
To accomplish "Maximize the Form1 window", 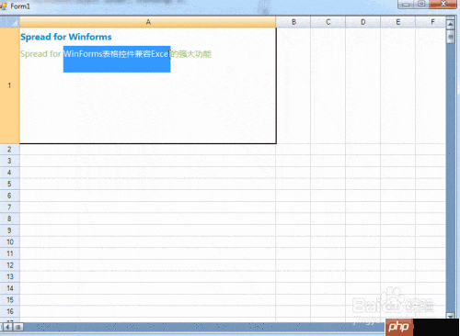I will pyautogui.click(x=421, y=4).
